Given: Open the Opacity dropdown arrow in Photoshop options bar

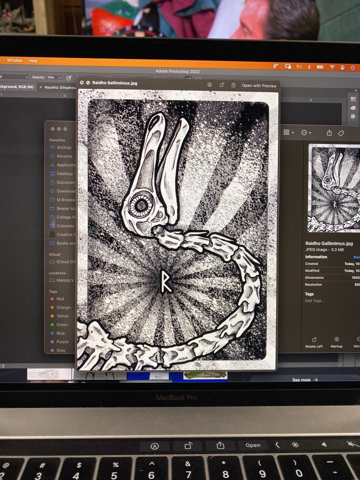Looking at the screenshot, I should (x=60, y=78).
